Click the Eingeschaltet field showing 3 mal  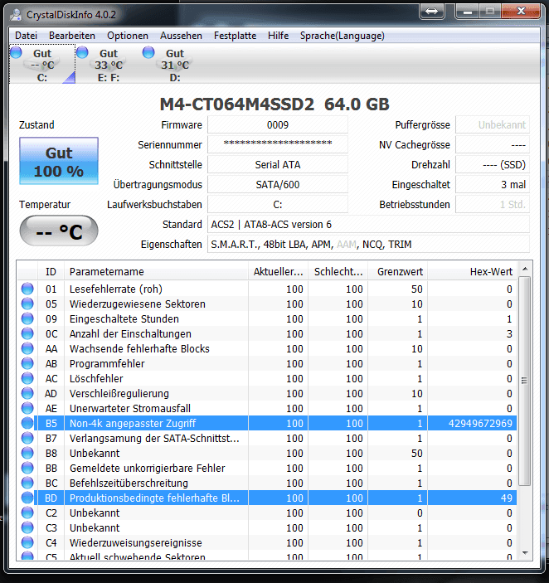click(x=493, y=184)
